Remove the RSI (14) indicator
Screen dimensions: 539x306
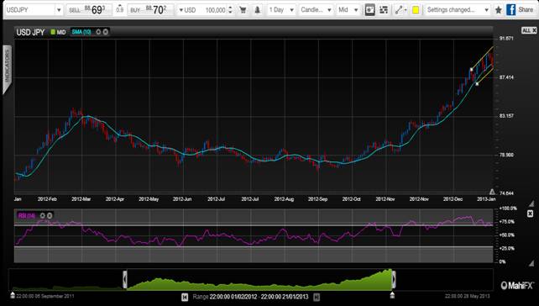50,215
